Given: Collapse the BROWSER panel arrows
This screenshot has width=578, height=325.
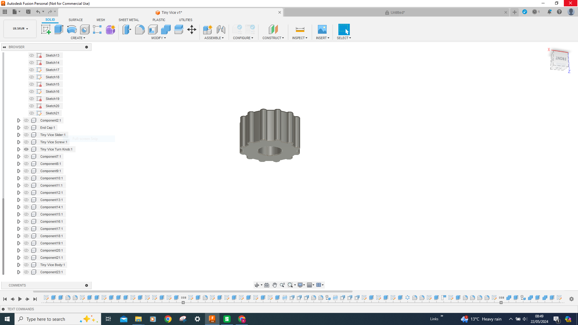Looking at the screenshot, I should [x=4, y=47].
